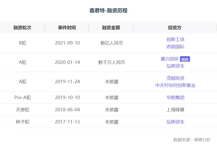Open the 中关村协同创新基金 investor link
The width and height of the screenshot is (217, 151).
point(175,85)
